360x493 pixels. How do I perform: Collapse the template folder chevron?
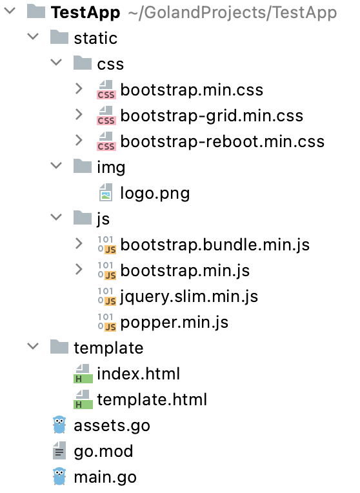[33, 346]
